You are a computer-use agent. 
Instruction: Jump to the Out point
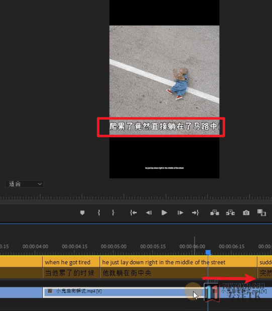pyautogui.click(x=196, y=213)
